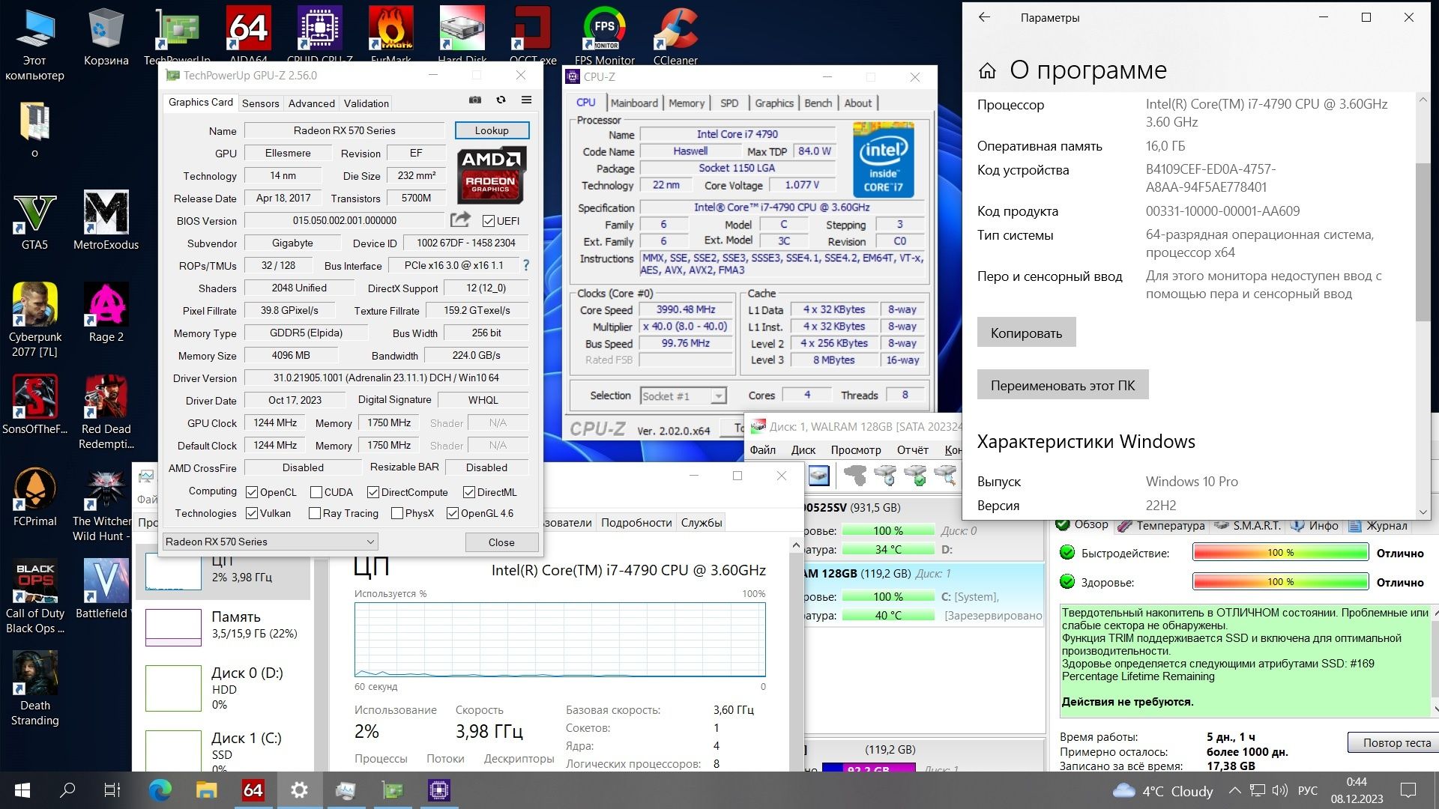Image resolution: width=1439 pixels, height=809 pixels.
Task: Click the selected disk icon in Hard Disk Sentinel toolbar
Action: (818, 475)
